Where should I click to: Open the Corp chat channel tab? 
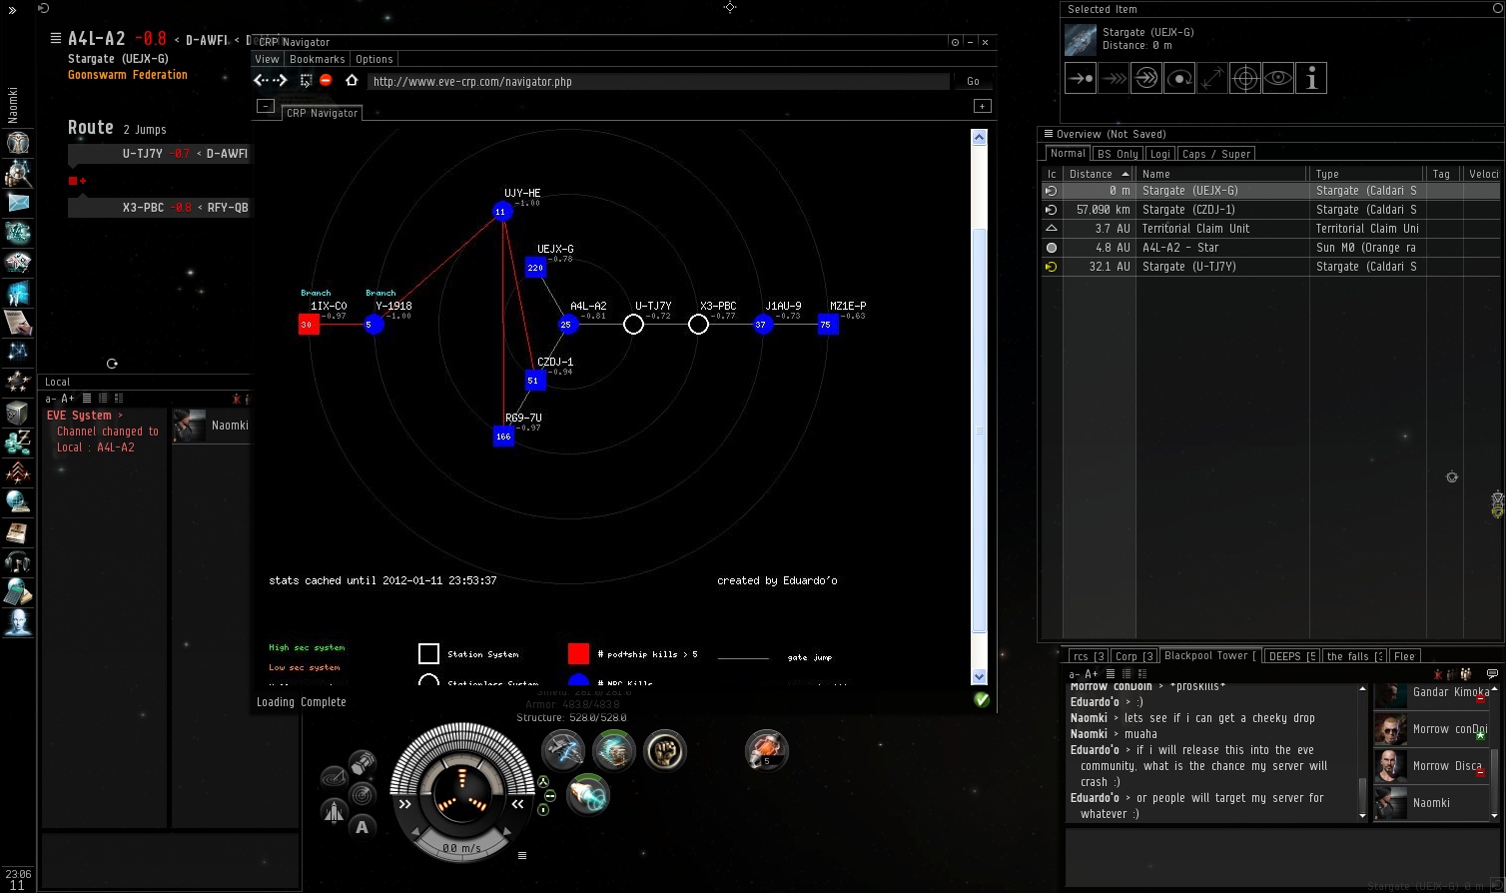(x=1134, y=656)
